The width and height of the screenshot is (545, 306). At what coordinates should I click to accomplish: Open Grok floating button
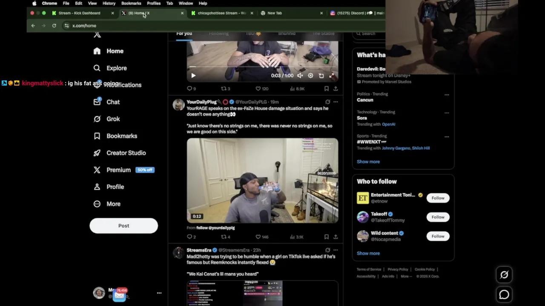[x=504, y=275]
